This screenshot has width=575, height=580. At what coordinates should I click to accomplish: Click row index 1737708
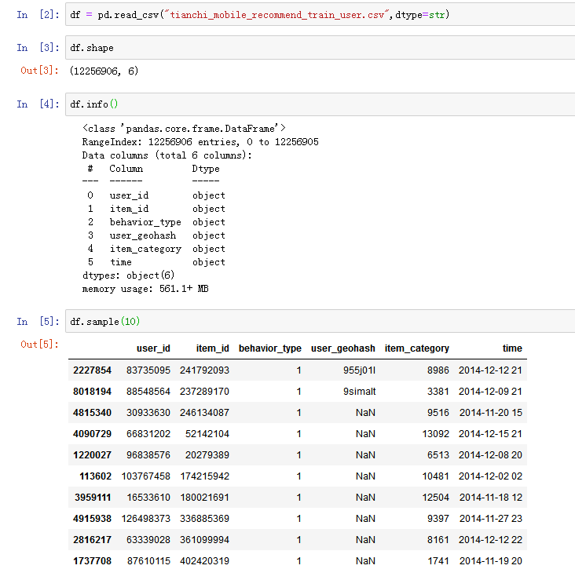[92, 561]
